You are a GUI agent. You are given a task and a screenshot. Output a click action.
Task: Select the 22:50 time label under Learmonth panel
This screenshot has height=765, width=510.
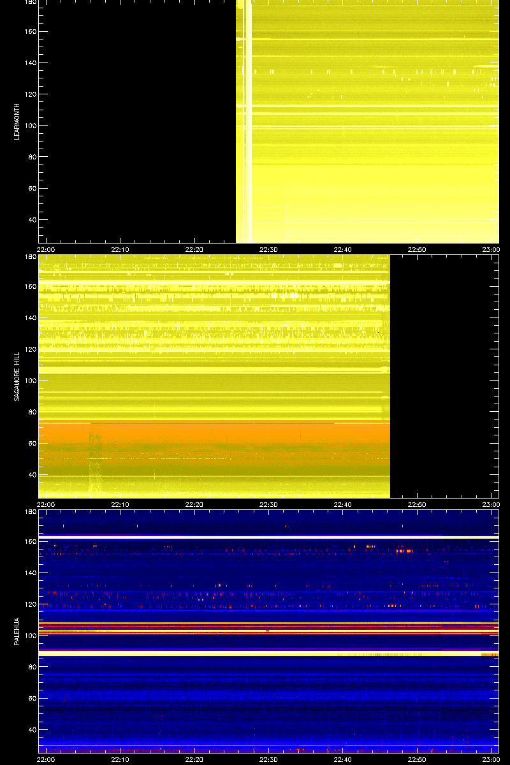click(417, 249)
